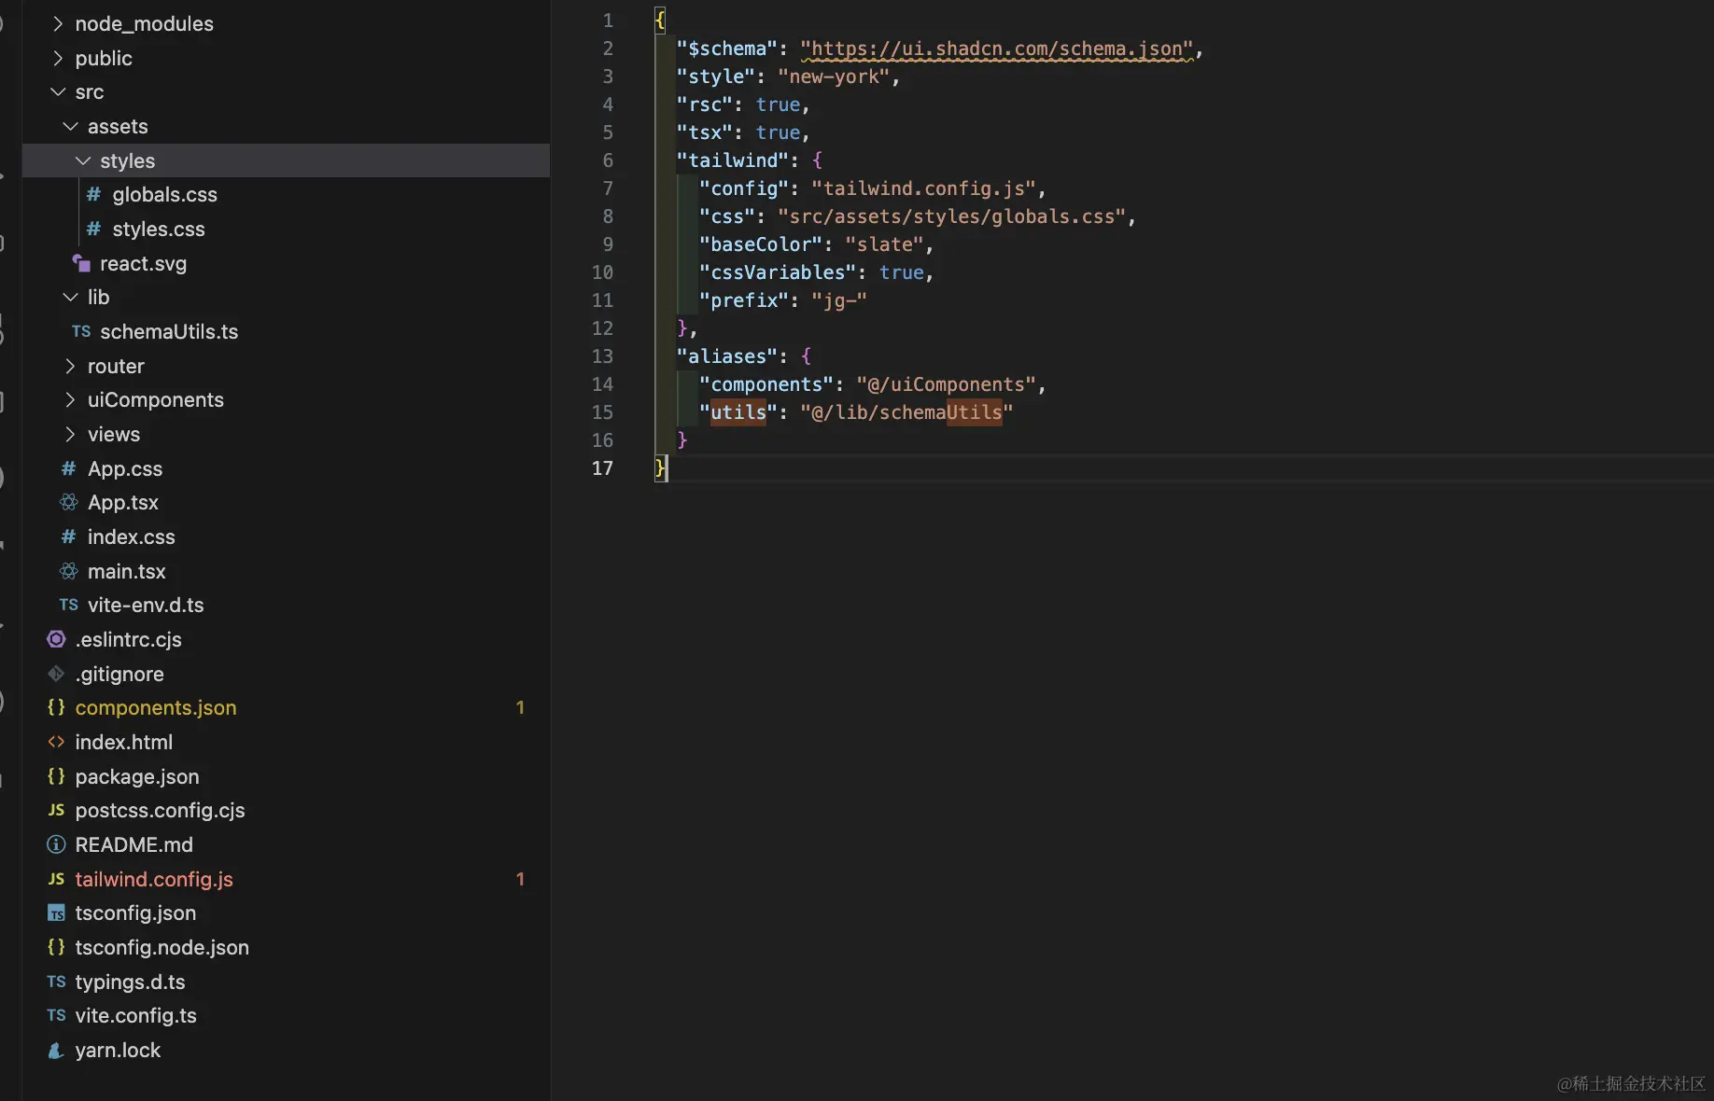Open globals.css in the file tree
The height and width of the screenshot is (1101, 1714).
165,194
